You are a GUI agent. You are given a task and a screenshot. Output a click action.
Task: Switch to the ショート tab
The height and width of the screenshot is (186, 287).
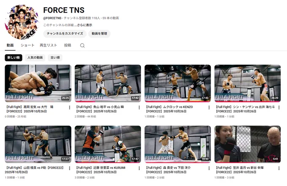click(27, 45)
